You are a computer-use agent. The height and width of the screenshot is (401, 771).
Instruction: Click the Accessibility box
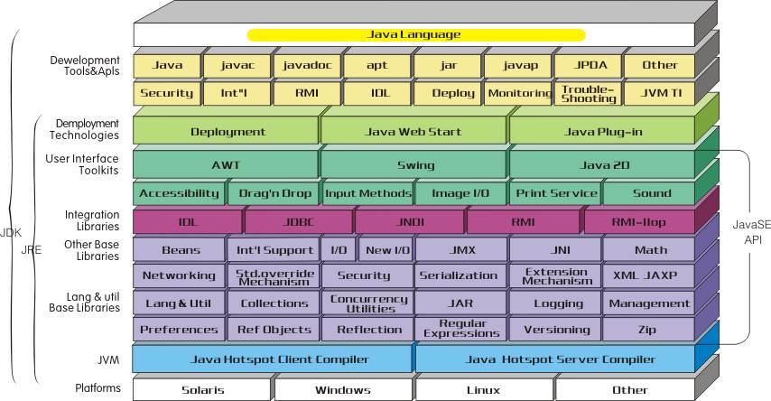(x=179, y=193)
